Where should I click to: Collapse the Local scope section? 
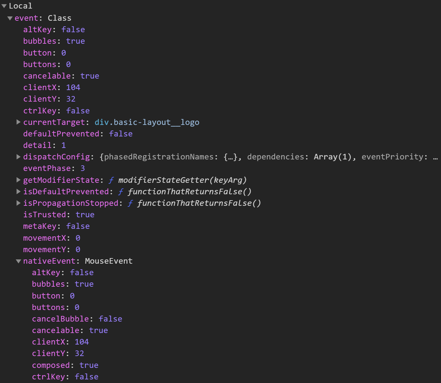click(4, 6)
